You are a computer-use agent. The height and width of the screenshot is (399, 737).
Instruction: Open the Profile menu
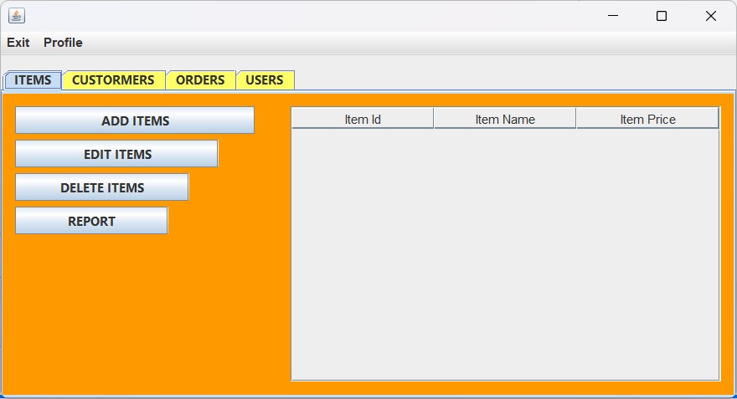pyautogui.click(x=63, y=43)
